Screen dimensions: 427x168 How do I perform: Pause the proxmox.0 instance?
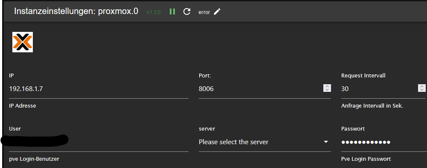coord(172,11)
